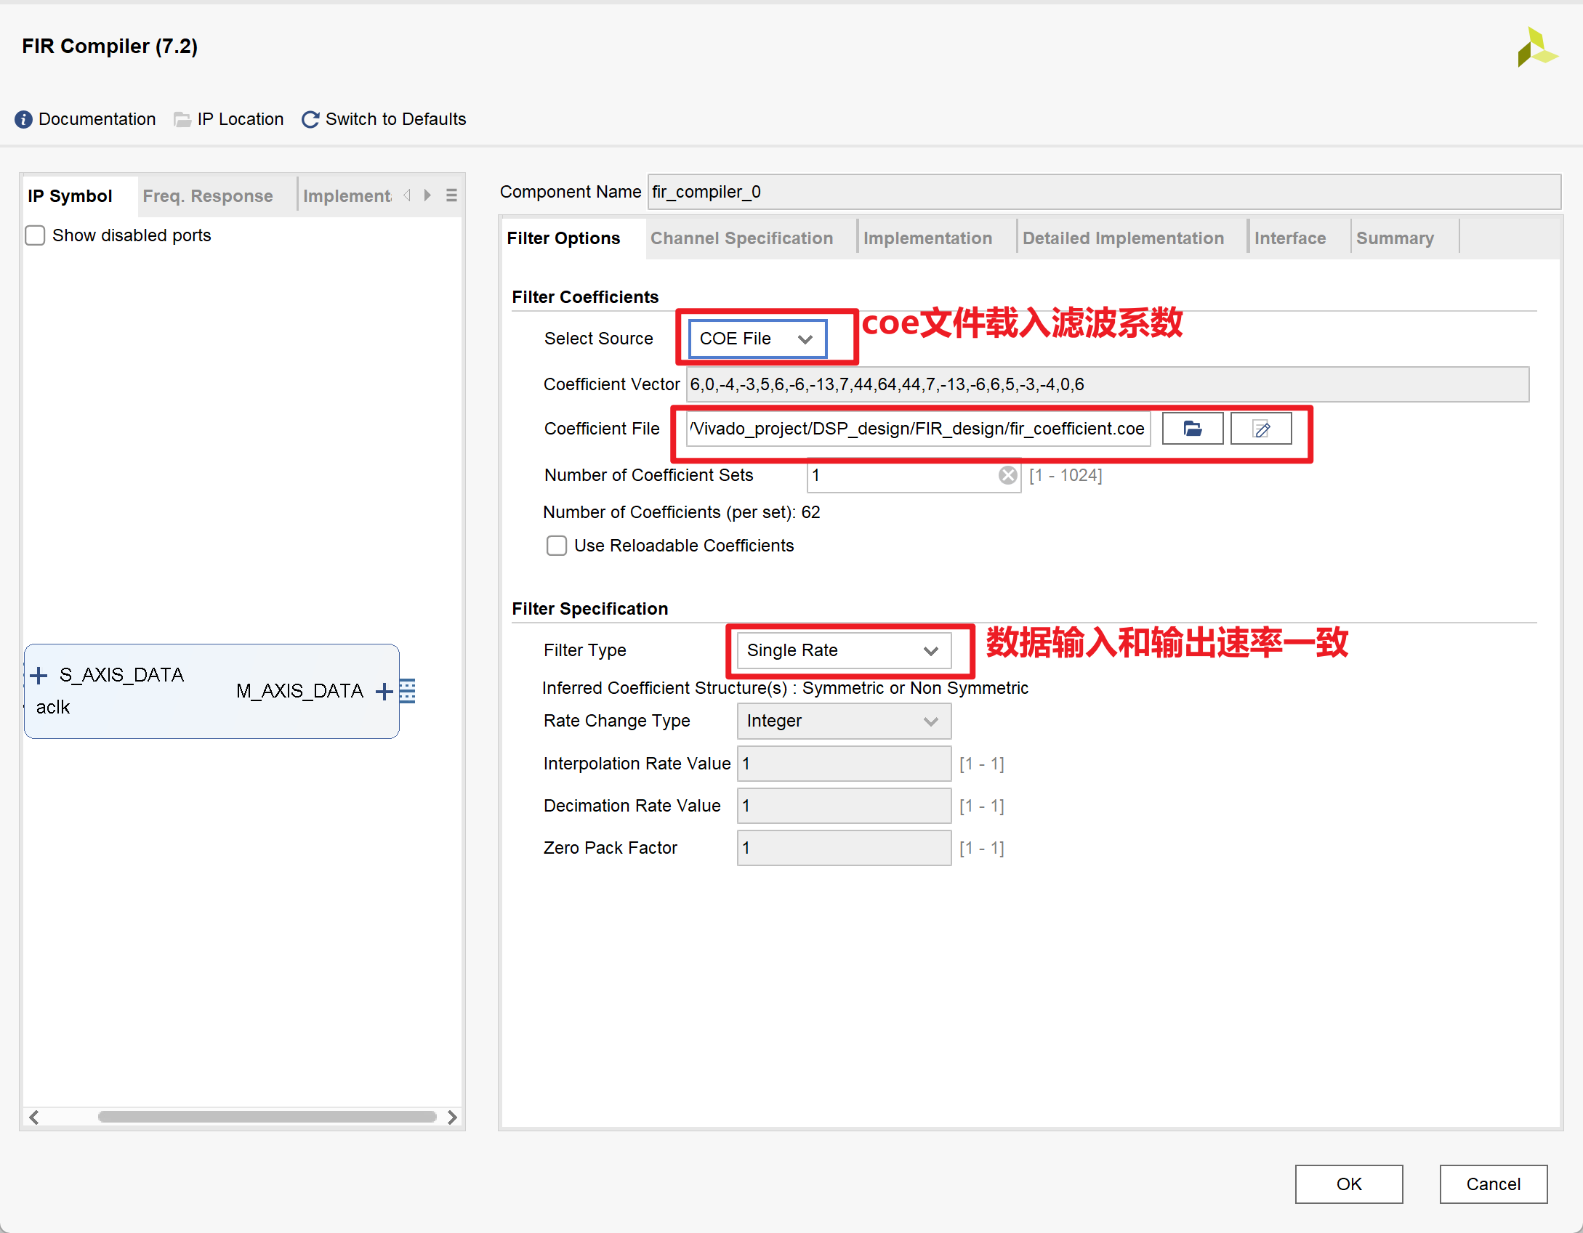Screen dimensions: 1583x1233
Task: Show previous tab in left panel
Action: [407, 195]
